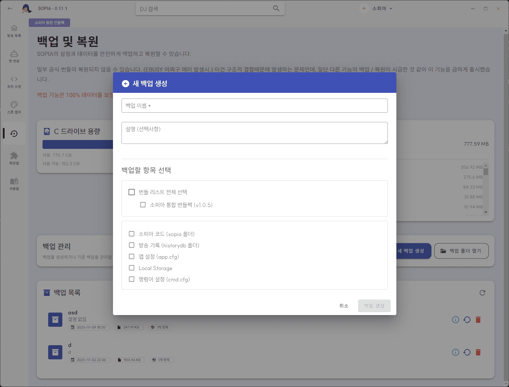Image resolution: width=509 pixels, height=387 pixels.
Task: Open the 코드 수정 code sidebar icon
Action: coord(14,82)
